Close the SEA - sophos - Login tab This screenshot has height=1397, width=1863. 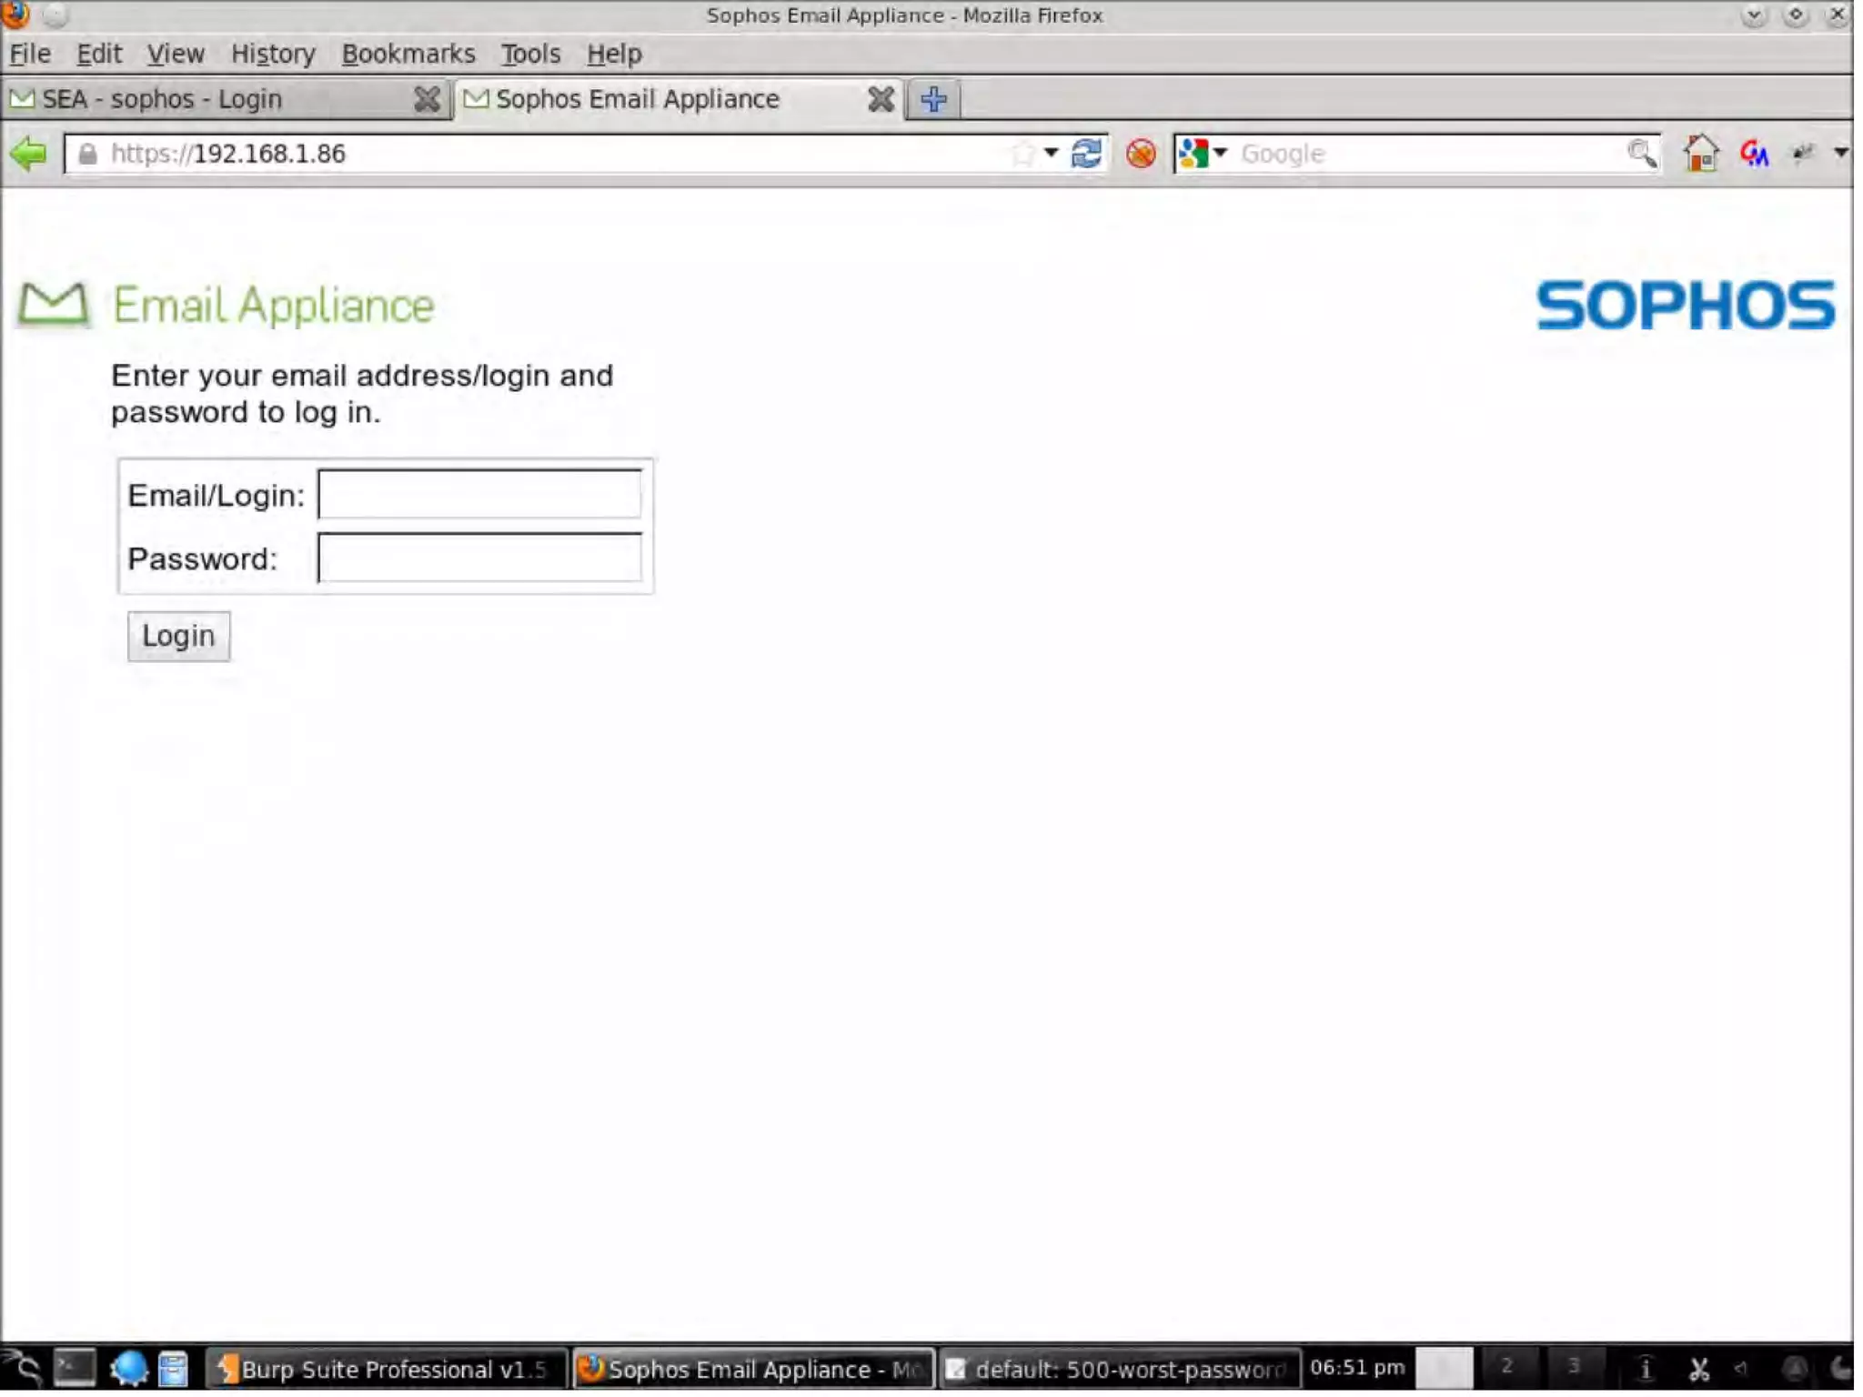(x=426, y=99)
